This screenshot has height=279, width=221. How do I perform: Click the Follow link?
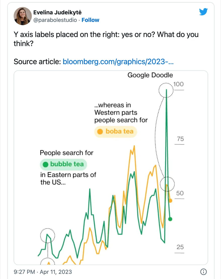coord(90,20)
